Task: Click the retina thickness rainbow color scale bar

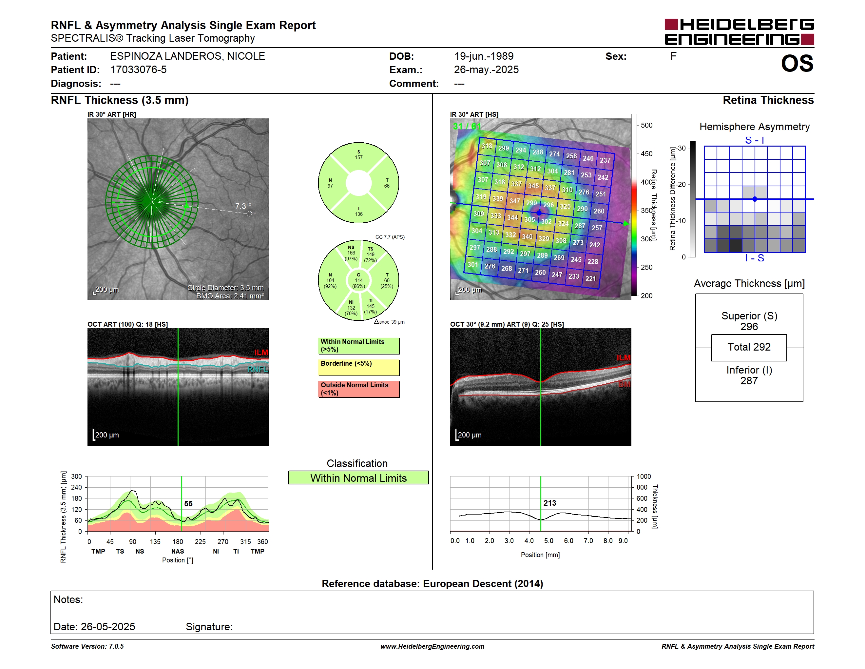Action: 634,205
